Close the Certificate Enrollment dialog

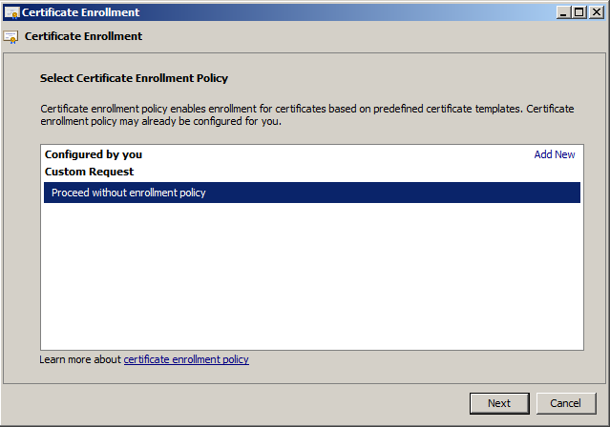596,12
